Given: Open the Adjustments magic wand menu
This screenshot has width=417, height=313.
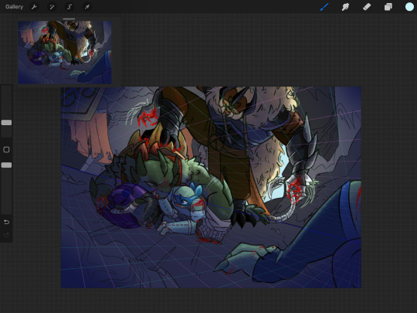Looking at the screenshot, I should pos(52,7).
